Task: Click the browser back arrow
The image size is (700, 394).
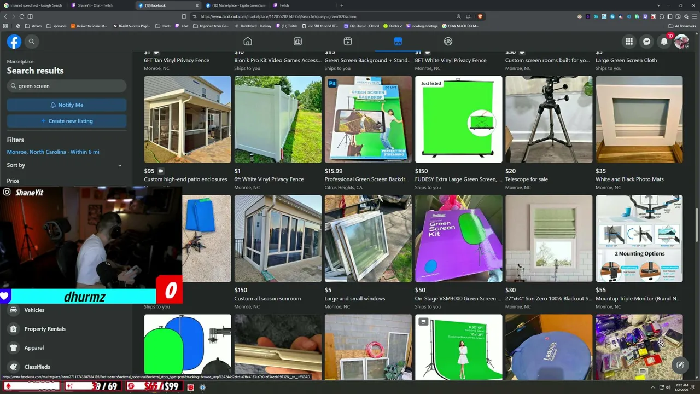Action: pos(5,16)
